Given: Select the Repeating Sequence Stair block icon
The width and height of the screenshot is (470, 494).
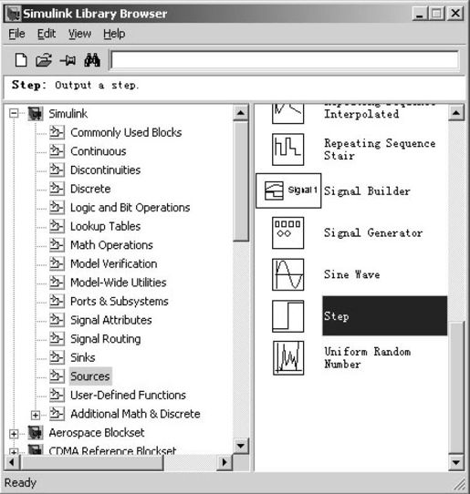Looking at the screenshot, I should click(x=288, y=149).
